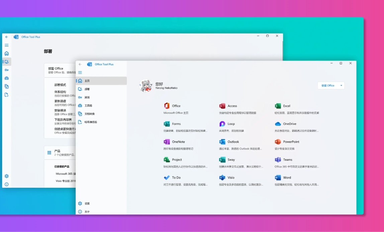Screen dimensions: 384x232
Task: Click the Visio 专业版 installed product row
Action: pyautogui.click(x=65, y=181)
